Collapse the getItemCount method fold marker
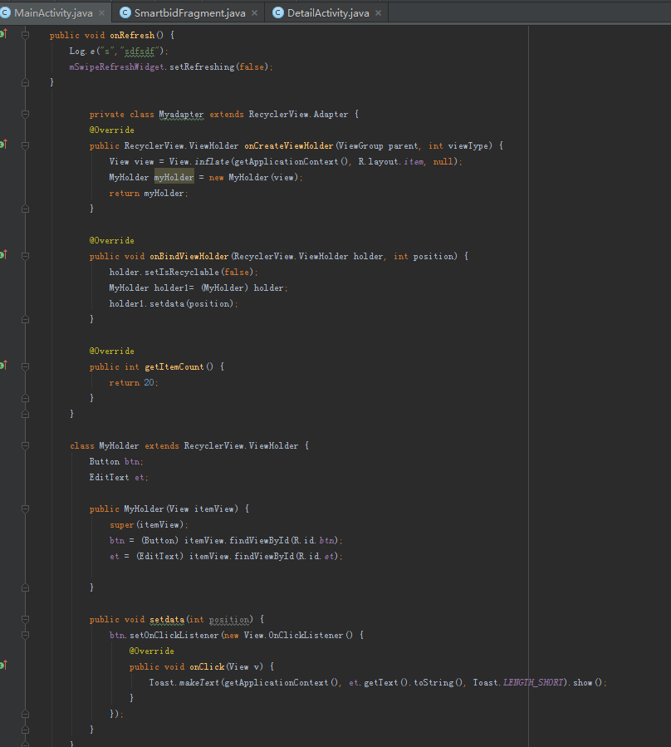Image resolution: width=671 pixels, height=747 pixels. pos(25,366)
